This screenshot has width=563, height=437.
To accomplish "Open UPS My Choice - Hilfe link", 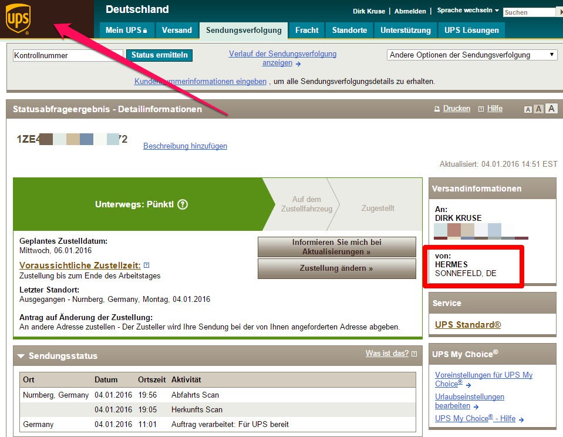I will [x=475, y=419].
